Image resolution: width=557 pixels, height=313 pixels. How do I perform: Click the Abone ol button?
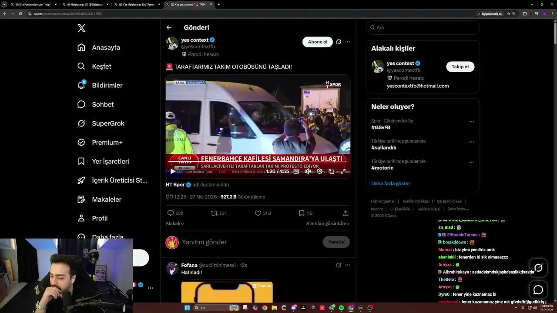click(x=318, y=42)
